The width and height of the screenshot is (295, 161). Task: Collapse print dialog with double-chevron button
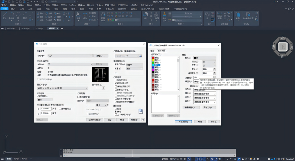143,120
